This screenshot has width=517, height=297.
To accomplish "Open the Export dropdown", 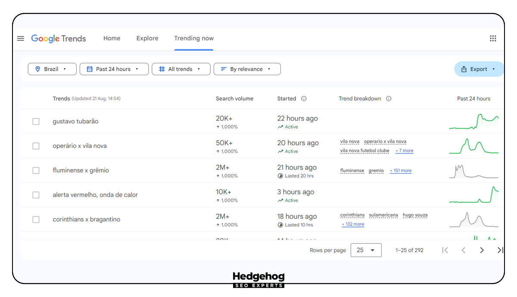I will click(479, 69).
